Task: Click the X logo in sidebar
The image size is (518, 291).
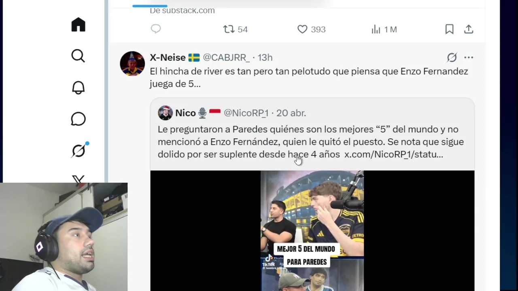Action: 78,179
